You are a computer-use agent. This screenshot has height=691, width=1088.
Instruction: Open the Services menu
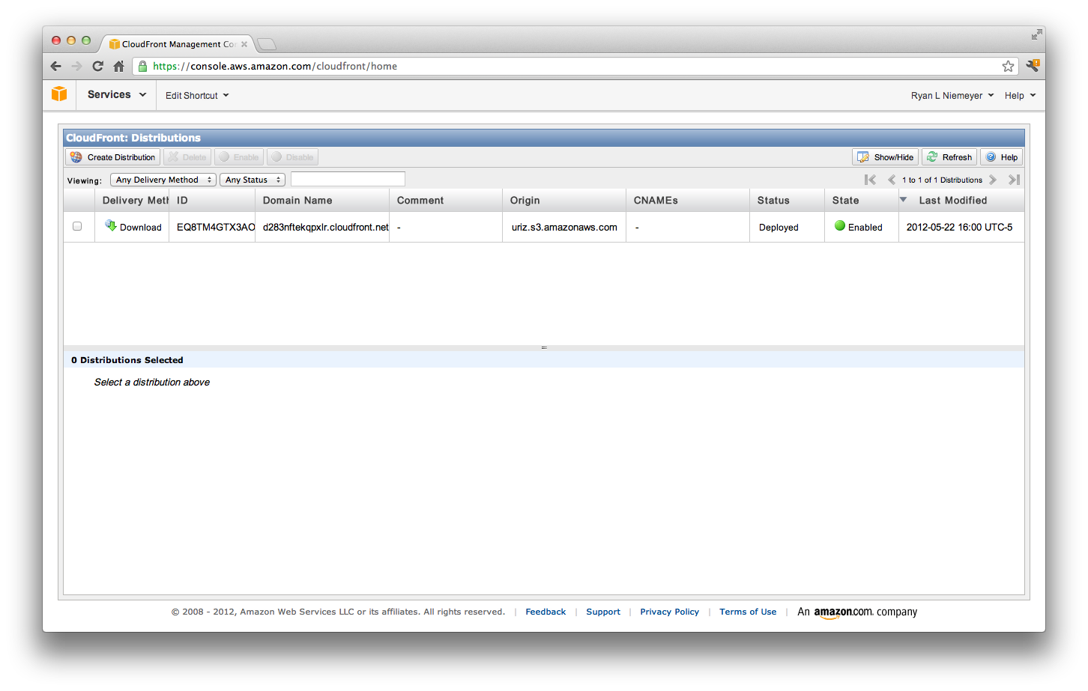[x=115, y=95]
